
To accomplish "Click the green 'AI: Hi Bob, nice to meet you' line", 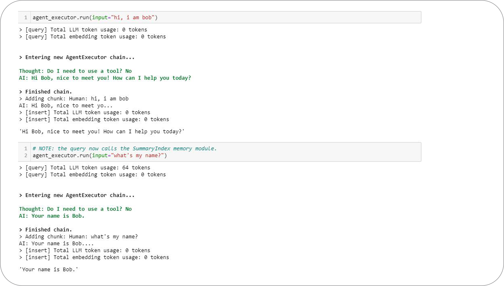I will [105, 78].
